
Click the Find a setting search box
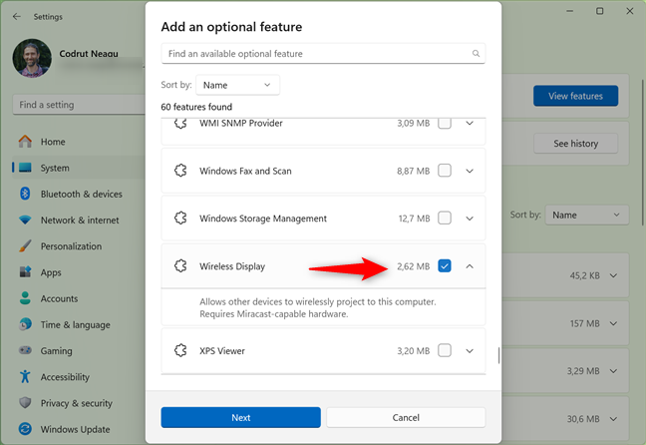click(79, 105)
